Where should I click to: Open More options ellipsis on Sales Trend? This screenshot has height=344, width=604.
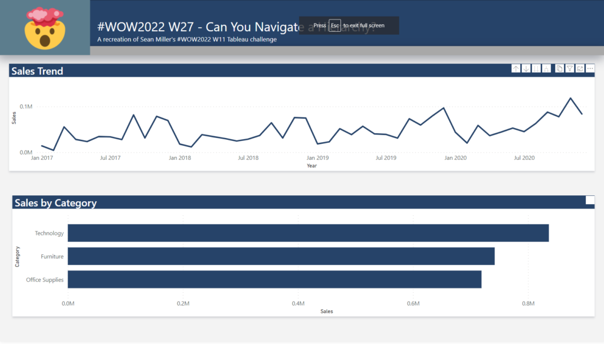(590, 69)
